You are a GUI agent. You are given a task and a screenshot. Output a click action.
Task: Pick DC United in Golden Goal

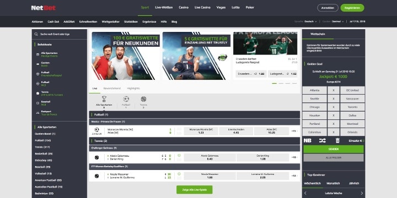tap(352, 90)
